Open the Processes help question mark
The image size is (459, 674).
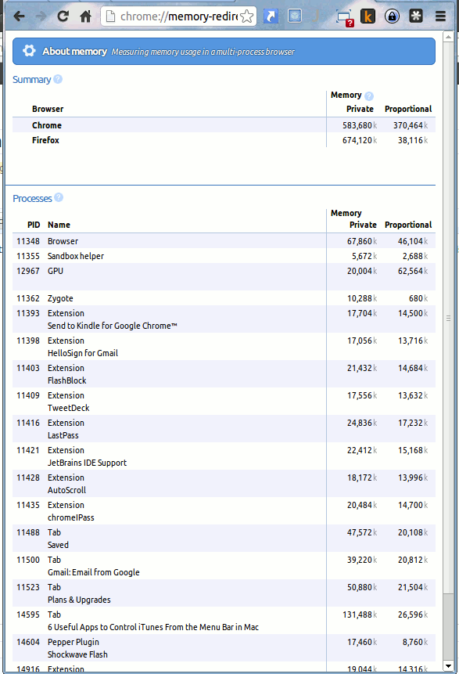tap(59, 198)
